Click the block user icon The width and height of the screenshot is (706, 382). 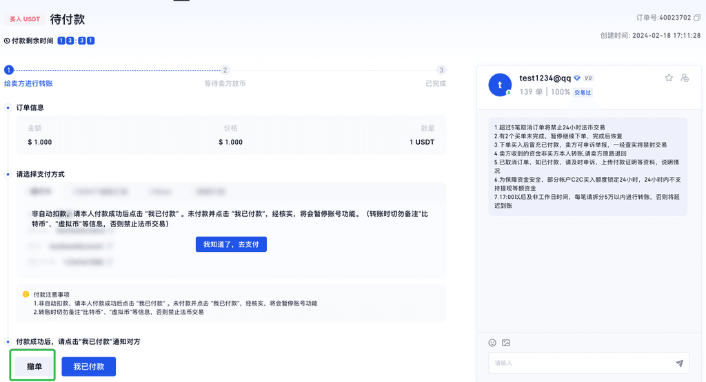pyautogui.click(x=685, y=78)
